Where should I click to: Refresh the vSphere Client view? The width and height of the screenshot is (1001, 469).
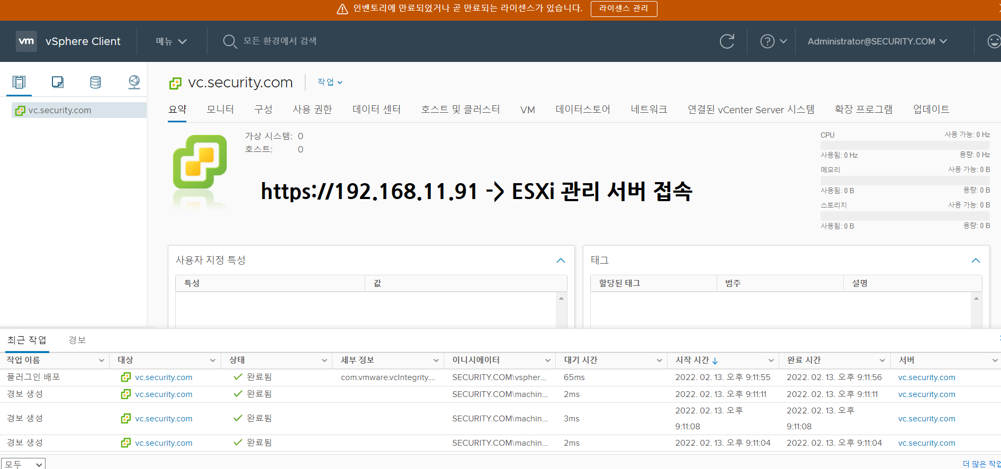[727, 41]
